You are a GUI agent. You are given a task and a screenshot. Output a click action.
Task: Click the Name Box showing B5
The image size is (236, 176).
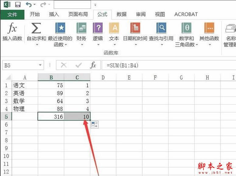tap(20, 65)
